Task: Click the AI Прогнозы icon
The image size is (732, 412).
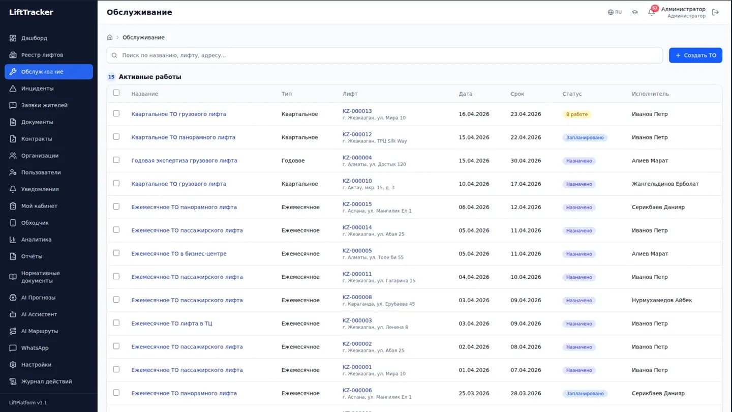Action: (13, 298)
